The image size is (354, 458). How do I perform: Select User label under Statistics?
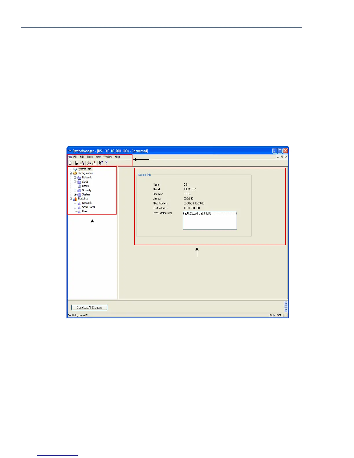(85, 211)
